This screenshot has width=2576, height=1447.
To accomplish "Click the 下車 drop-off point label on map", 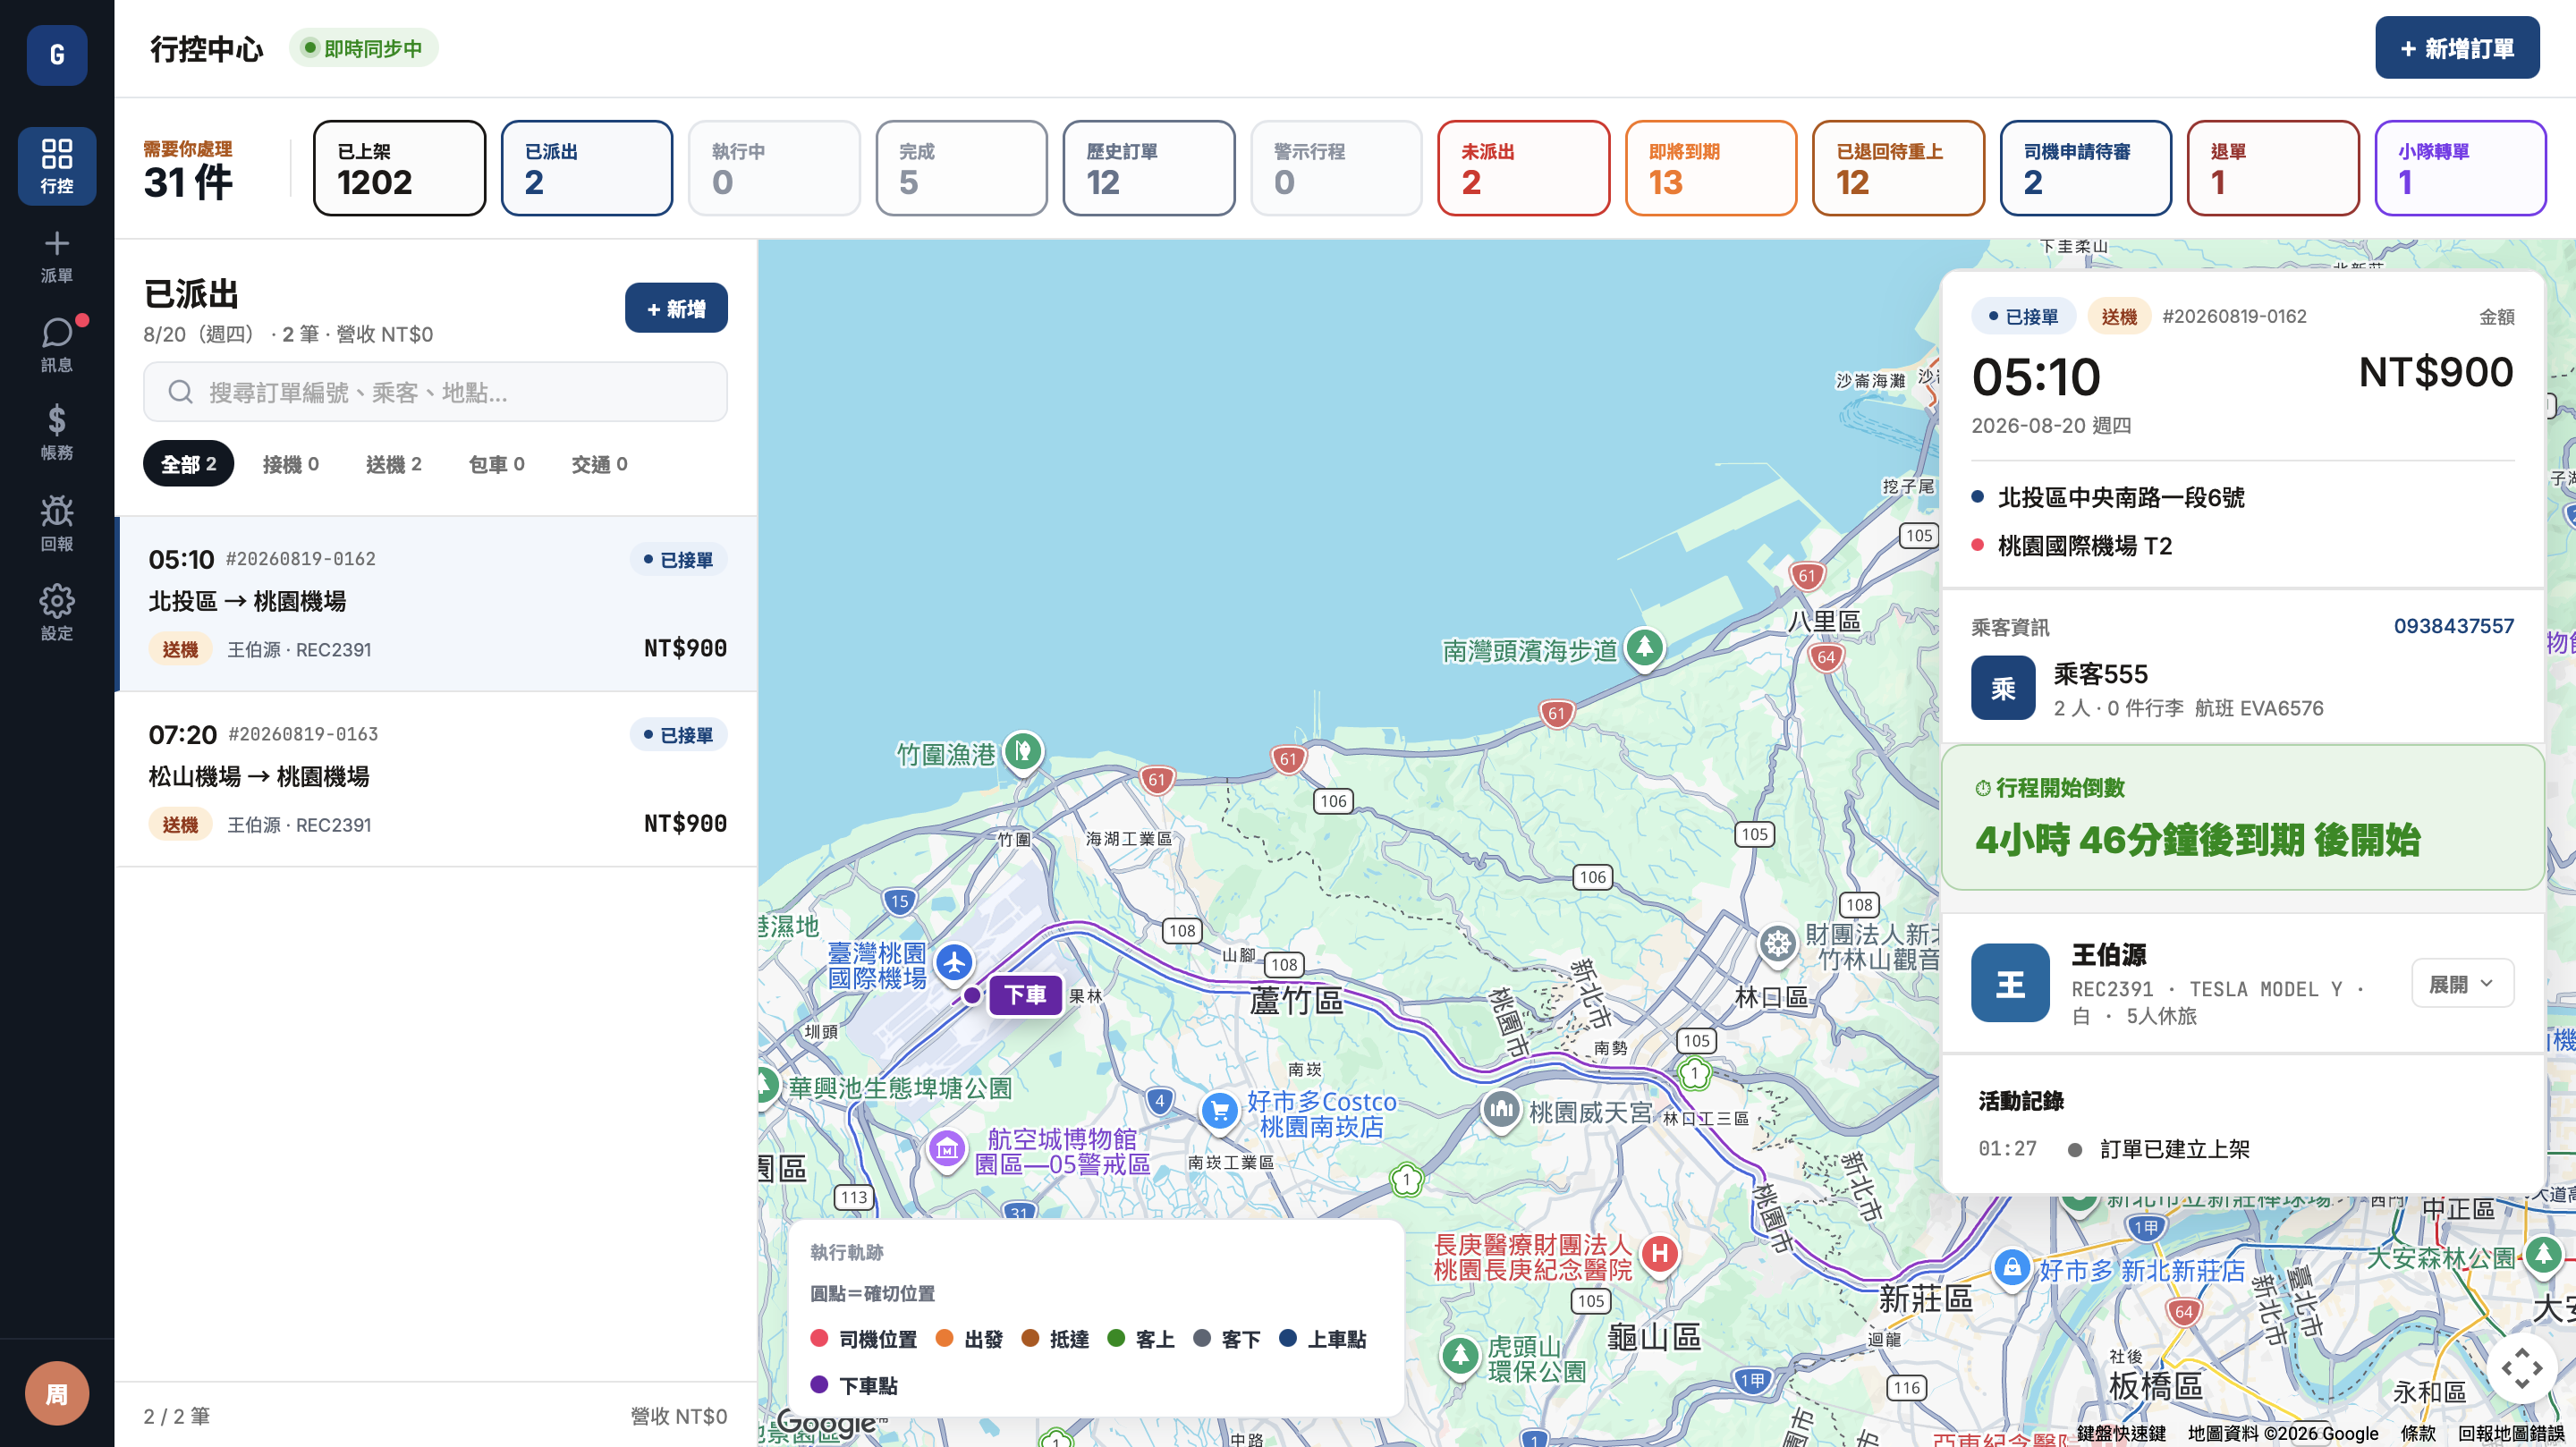I will pyautogui.click(x=1025, y=995).
